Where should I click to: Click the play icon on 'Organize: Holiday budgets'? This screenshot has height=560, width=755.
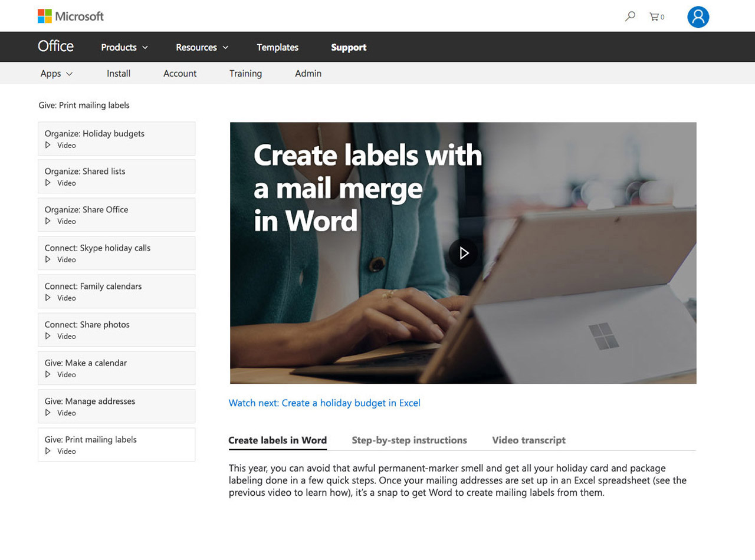point(47,145)
